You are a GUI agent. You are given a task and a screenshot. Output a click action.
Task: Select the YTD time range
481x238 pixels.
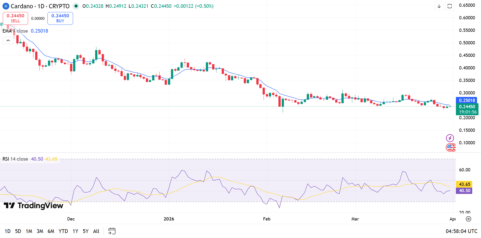point(63,231)
